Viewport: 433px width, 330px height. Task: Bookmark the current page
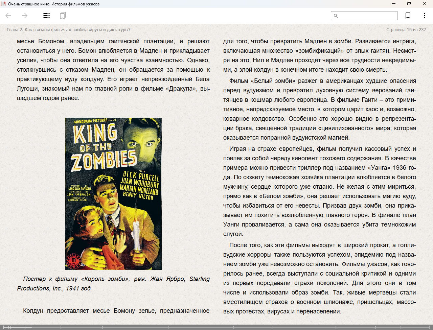point(408,16)
